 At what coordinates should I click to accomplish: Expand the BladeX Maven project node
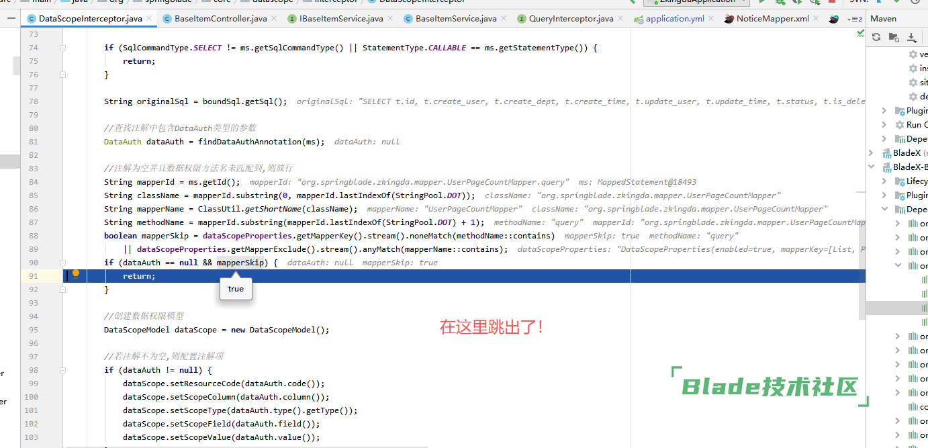point(872,153)
